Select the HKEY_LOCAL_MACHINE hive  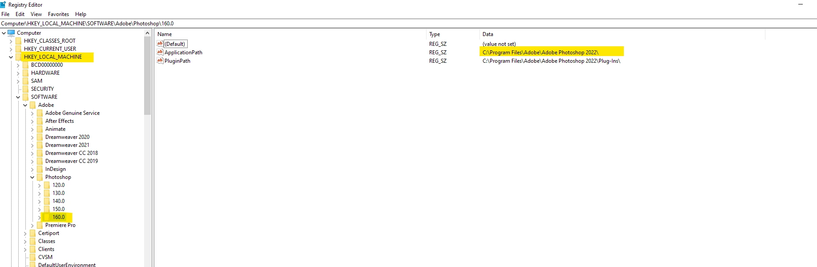pyautogui.click(x=53, y=57)
